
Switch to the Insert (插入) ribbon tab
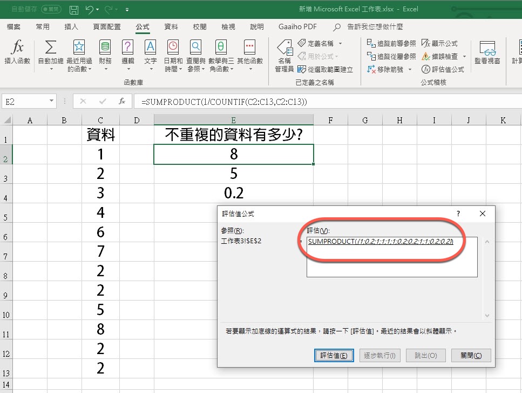coord(71,26)
